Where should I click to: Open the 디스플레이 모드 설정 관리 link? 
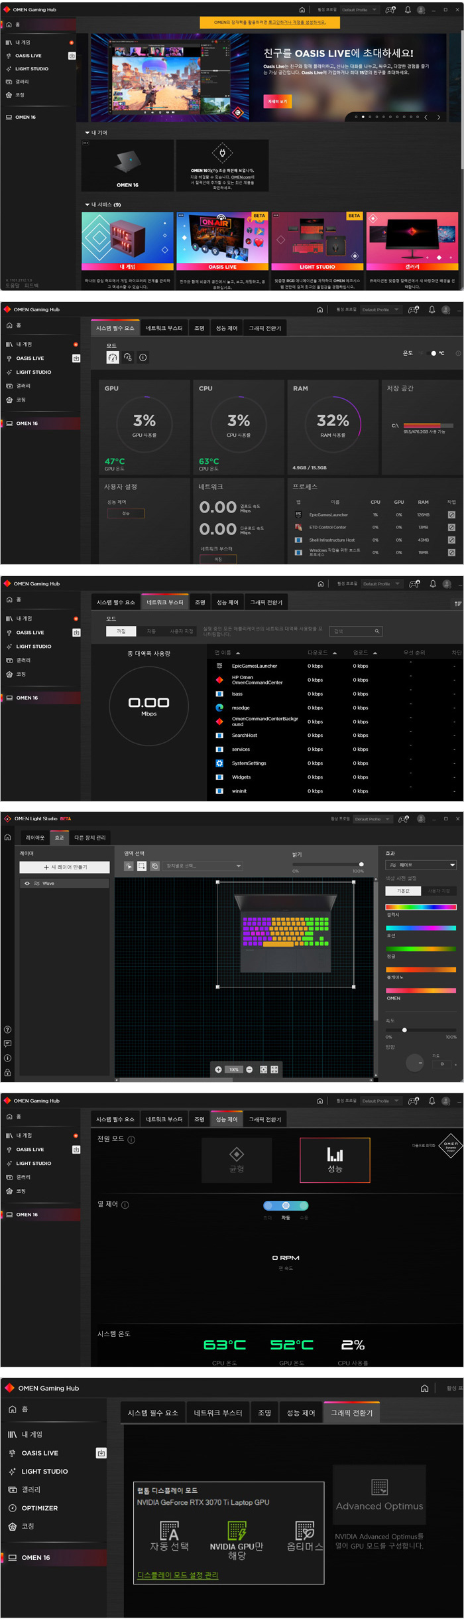coord(178,1575)
